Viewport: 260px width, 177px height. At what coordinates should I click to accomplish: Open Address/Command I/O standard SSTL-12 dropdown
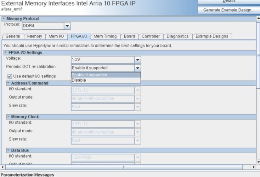(106, 90)
